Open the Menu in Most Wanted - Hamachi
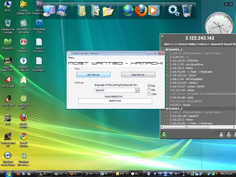Image resolution: width=236 pixels, height=177 pixels. tap(71, 58)
